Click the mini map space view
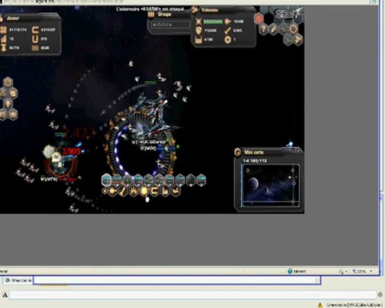The image size is (385, 308). [271, 185]
